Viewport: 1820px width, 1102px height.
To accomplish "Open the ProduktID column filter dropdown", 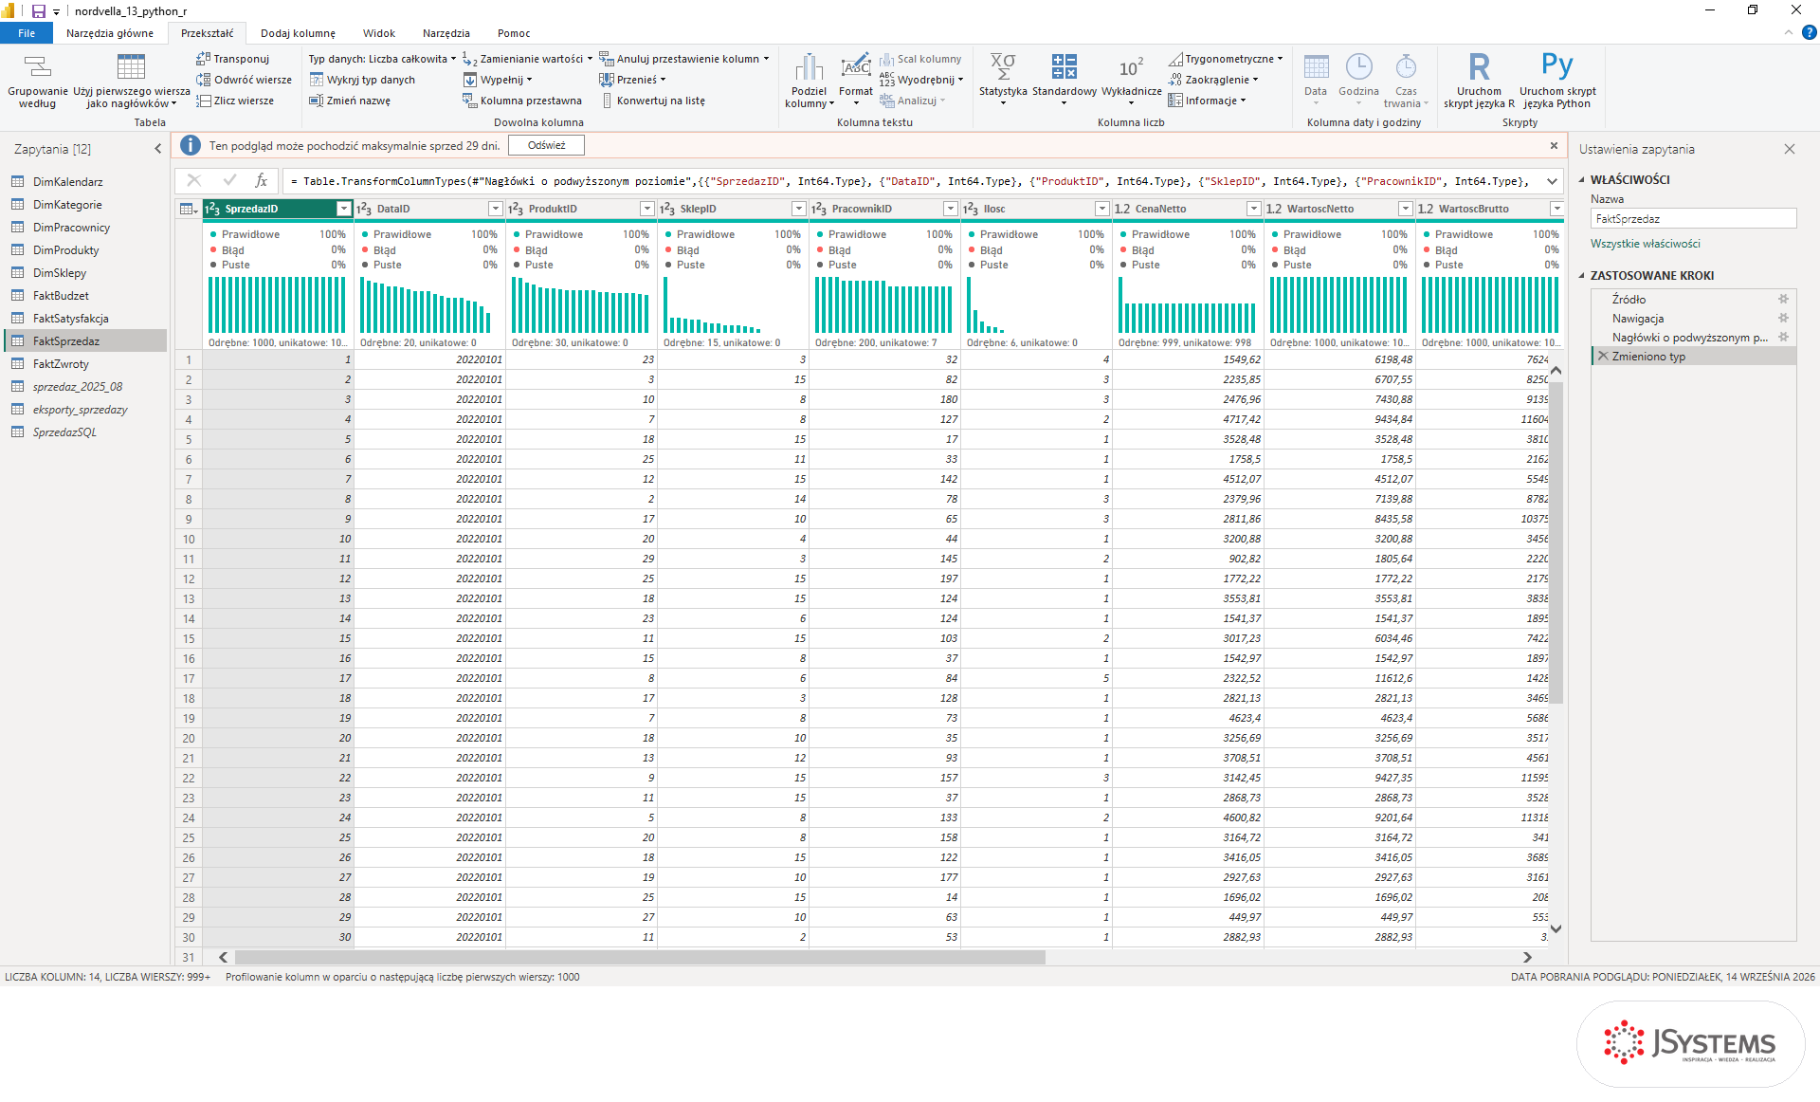I will [647, 209].
